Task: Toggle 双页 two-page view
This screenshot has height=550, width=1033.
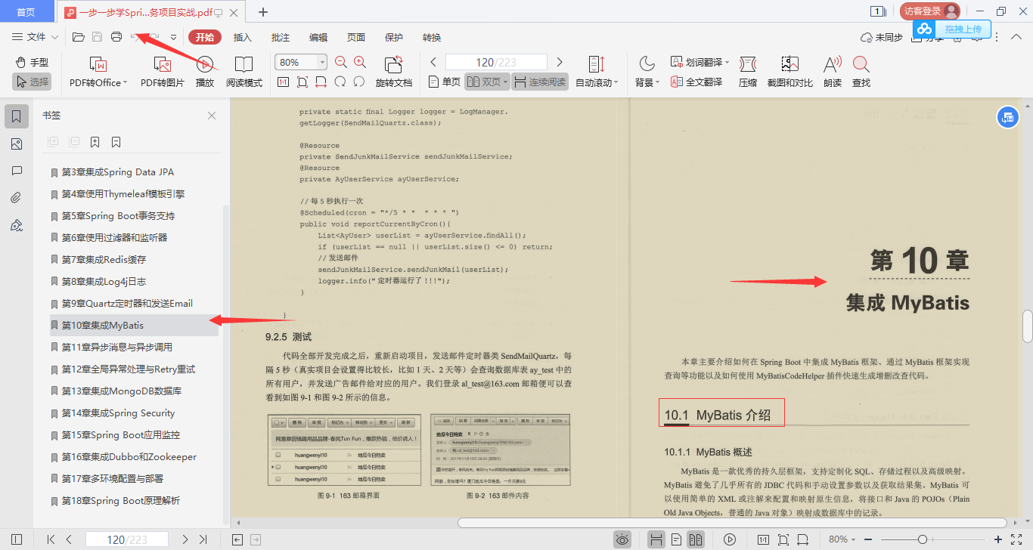Action: click(x=486, y=82)
